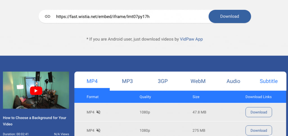This screenshot has height=136, width=288.
Task: Switch to the MP4 tab
Action: coord(92,81)
